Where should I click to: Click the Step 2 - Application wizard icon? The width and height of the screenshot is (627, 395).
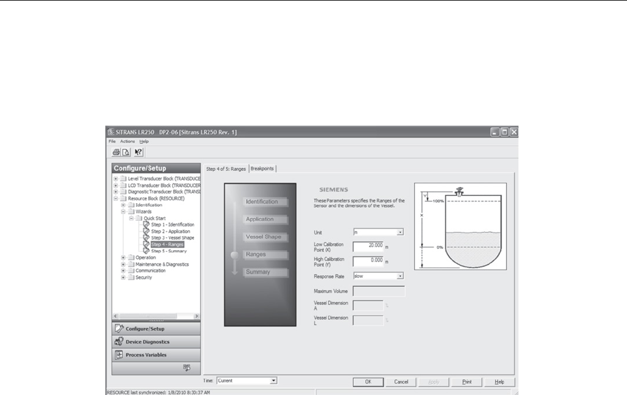[x=146, y=231]
